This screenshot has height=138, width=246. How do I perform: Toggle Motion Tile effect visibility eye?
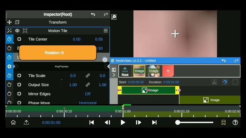17,31
